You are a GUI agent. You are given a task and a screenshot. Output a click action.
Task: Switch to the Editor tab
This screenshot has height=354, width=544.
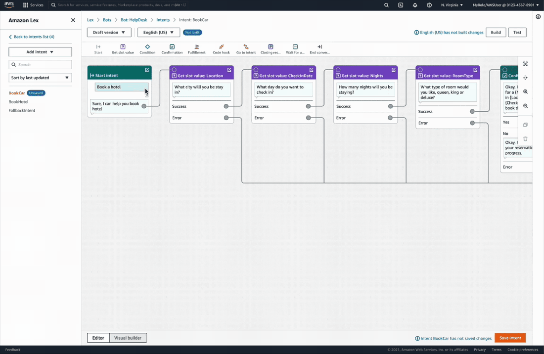tap(98, 338)
